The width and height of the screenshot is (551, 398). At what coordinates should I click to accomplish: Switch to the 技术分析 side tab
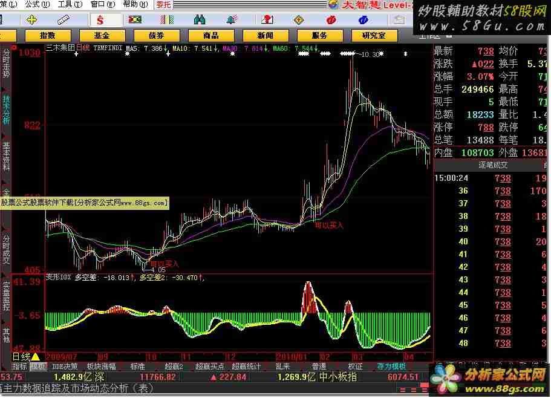click(x=6, y=109)
